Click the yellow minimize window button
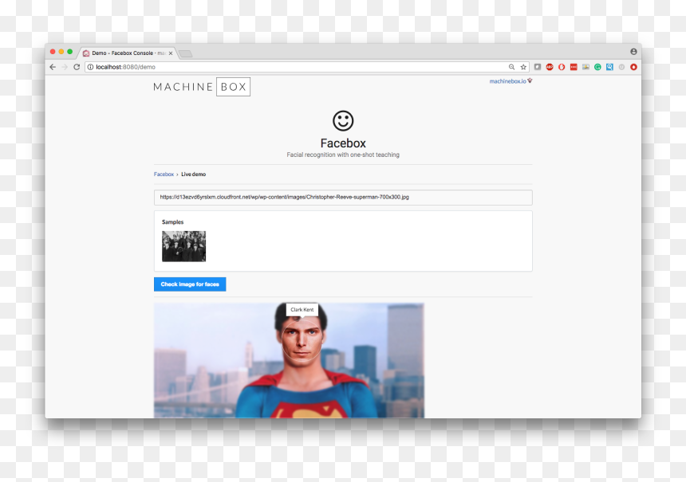 click(x=61, y=52)
